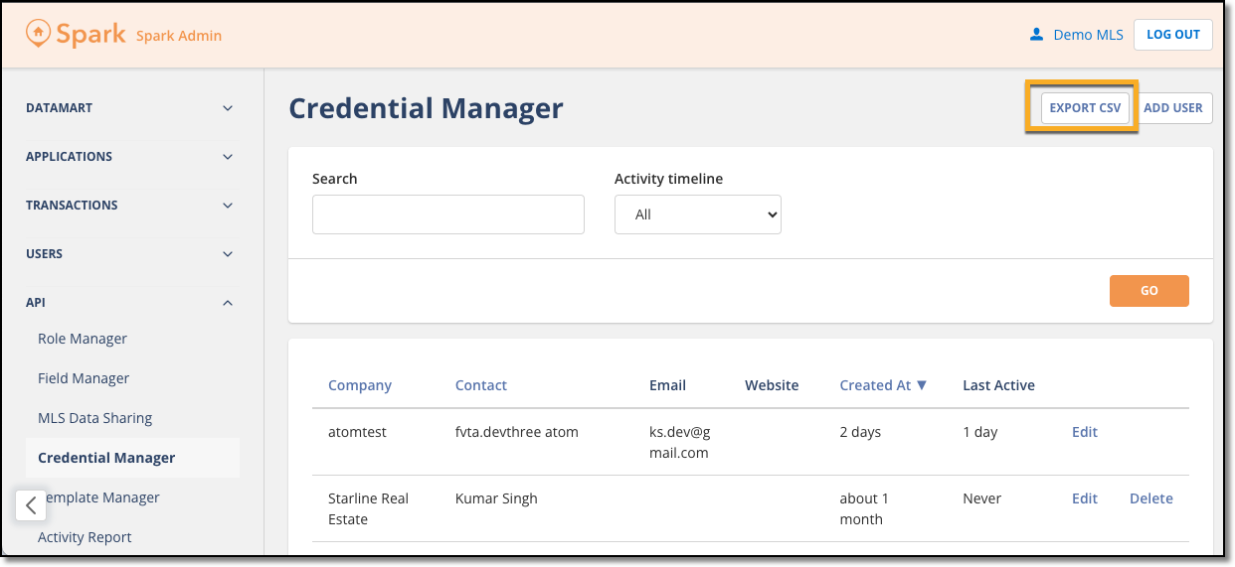Click the TRANSACTIONS menu label
This screenshot has height=567, width=1235.
coord(72,206)
